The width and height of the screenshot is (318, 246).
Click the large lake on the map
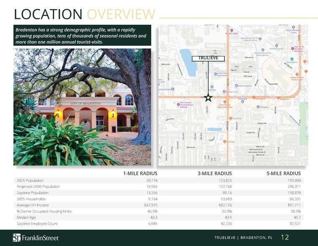pos(188,63)
